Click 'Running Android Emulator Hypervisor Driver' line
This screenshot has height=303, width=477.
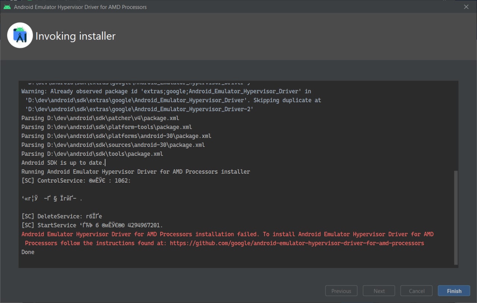click(x=136, y=171)
